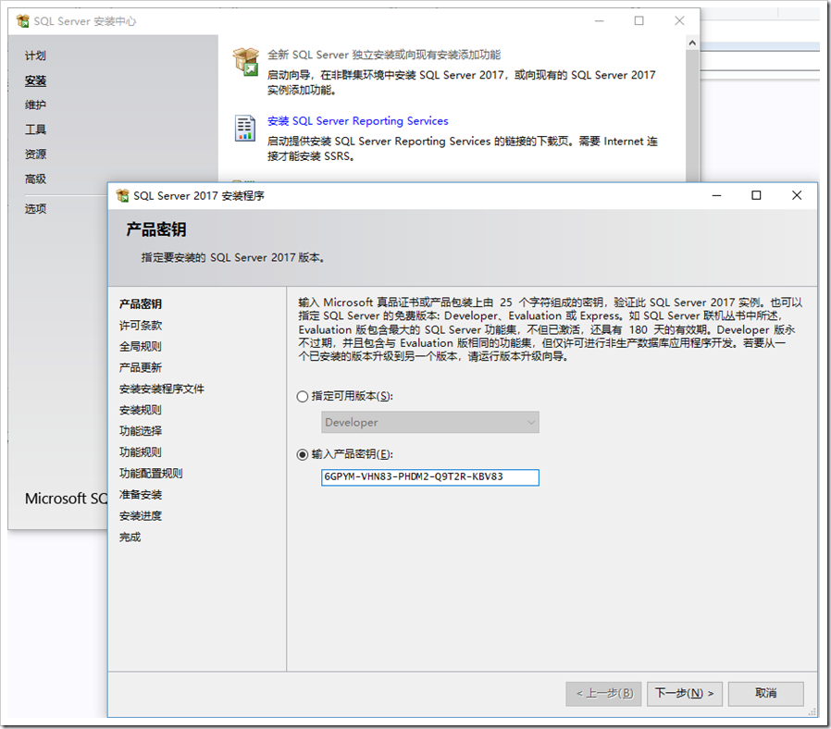Select 输入产品密钥 radio button

[303, 454]
